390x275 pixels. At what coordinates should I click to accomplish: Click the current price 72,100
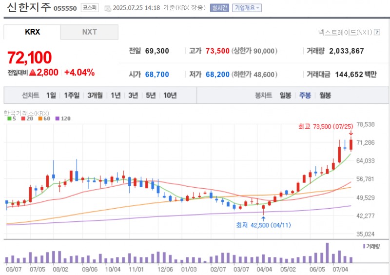tap(30, 58)
